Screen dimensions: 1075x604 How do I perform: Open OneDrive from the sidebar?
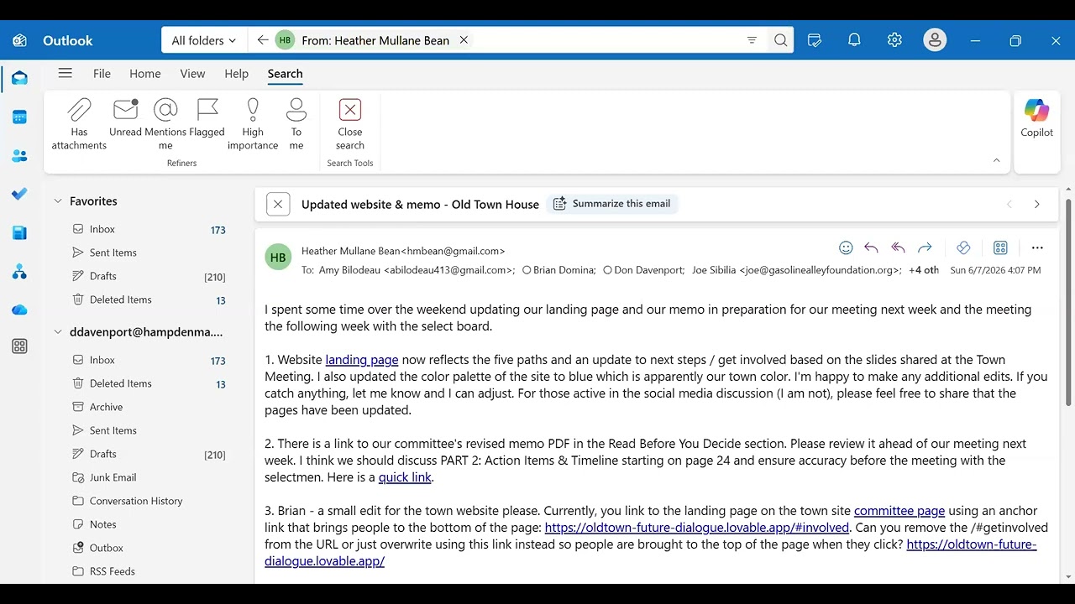(19, 310)
